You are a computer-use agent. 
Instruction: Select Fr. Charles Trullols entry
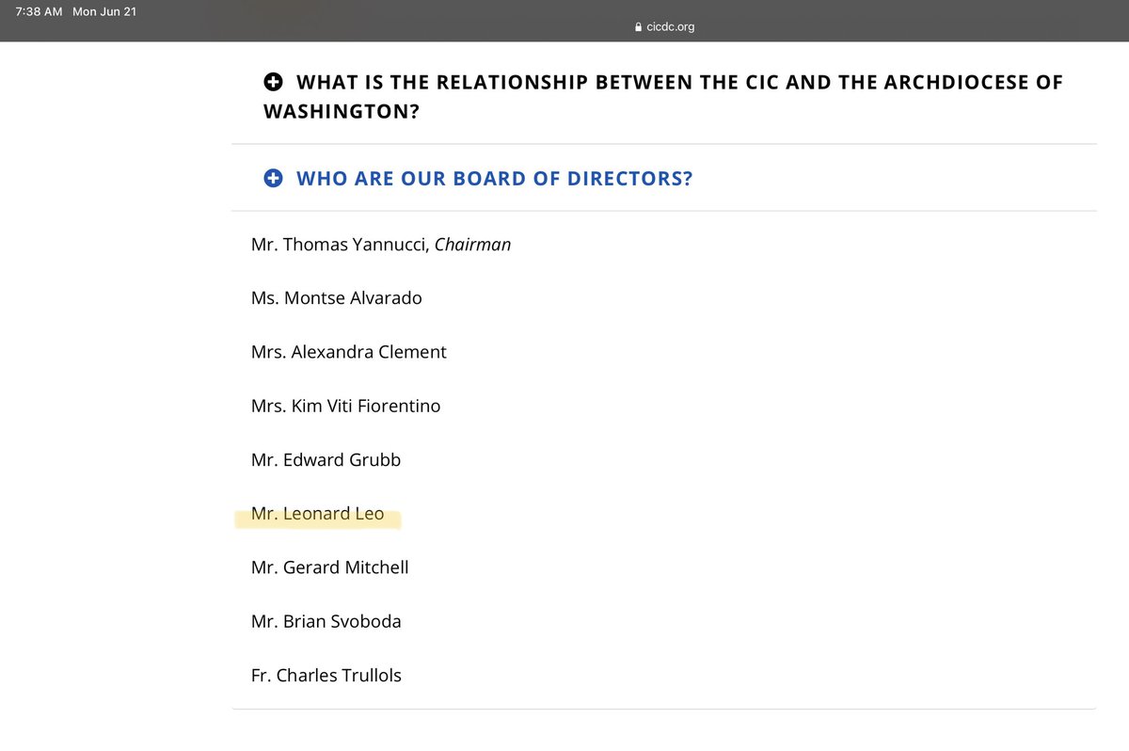(326, 675)
